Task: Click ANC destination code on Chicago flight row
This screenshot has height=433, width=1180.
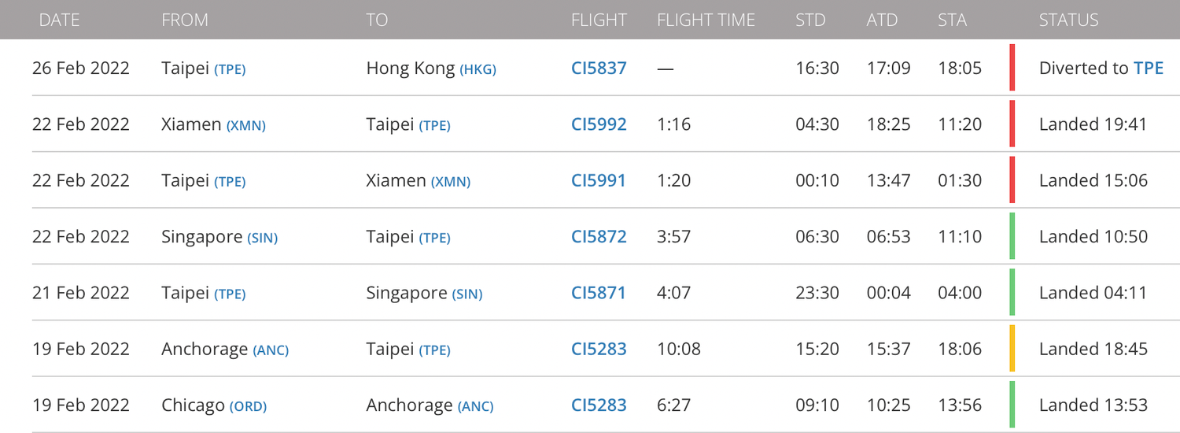Action: click(475, 406)
